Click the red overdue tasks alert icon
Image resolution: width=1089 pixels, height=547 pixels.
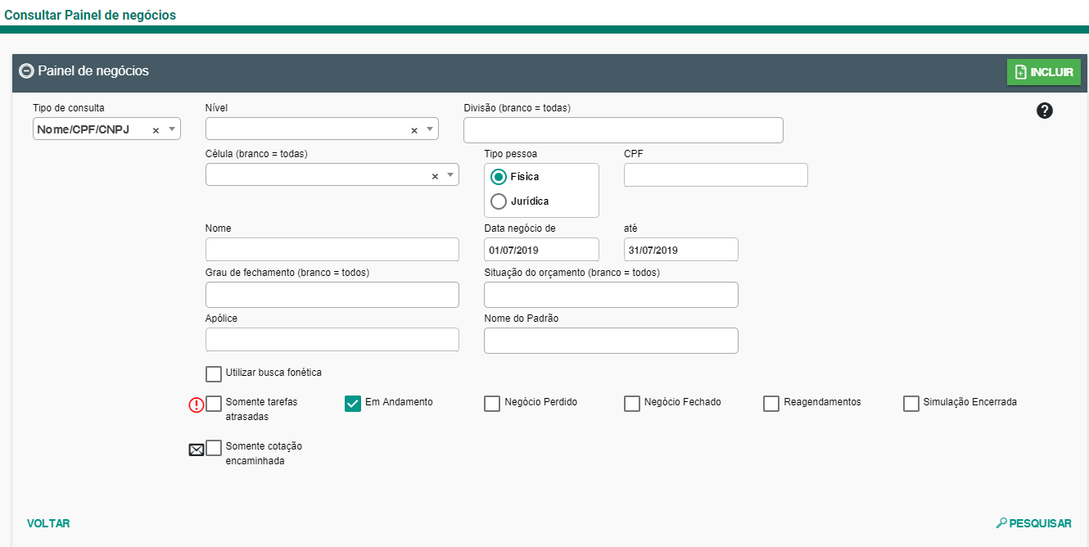pos(197,404)
